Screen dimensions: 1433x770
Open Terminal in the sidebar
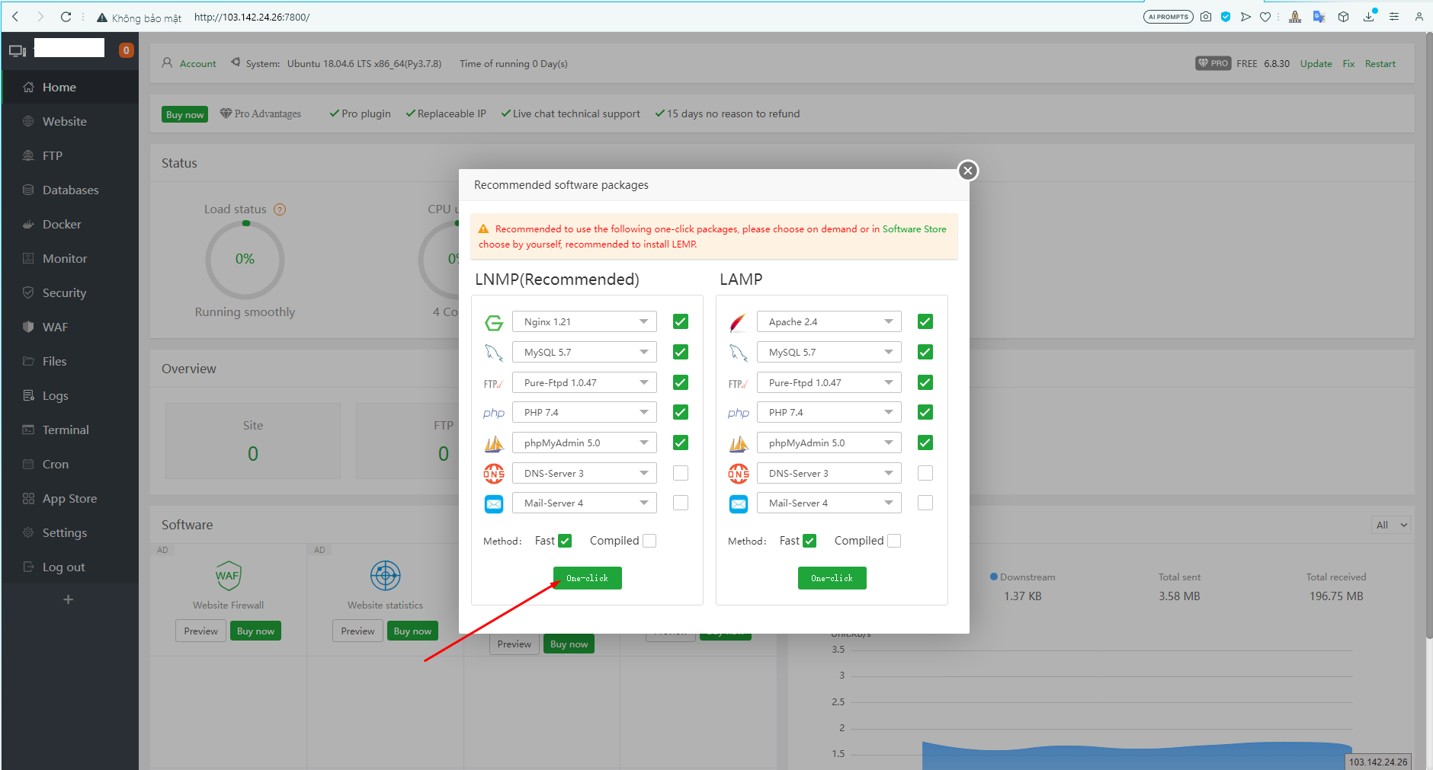click(70, 430)
